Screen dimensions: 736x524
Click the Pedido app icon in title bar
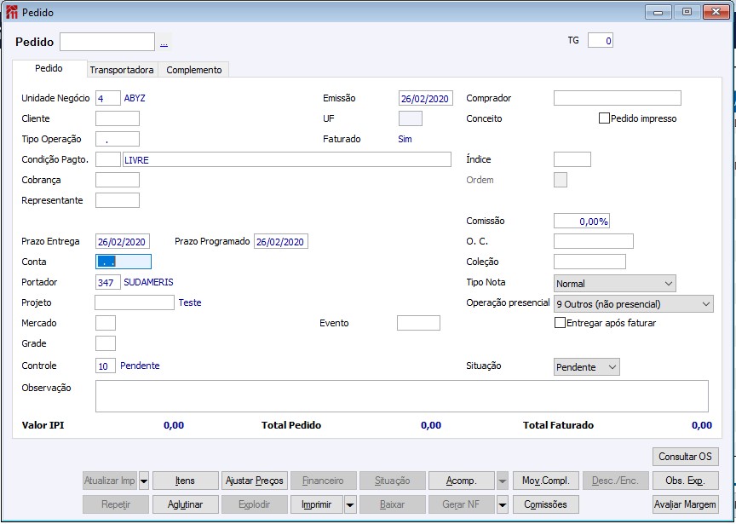tap(12, 12)
